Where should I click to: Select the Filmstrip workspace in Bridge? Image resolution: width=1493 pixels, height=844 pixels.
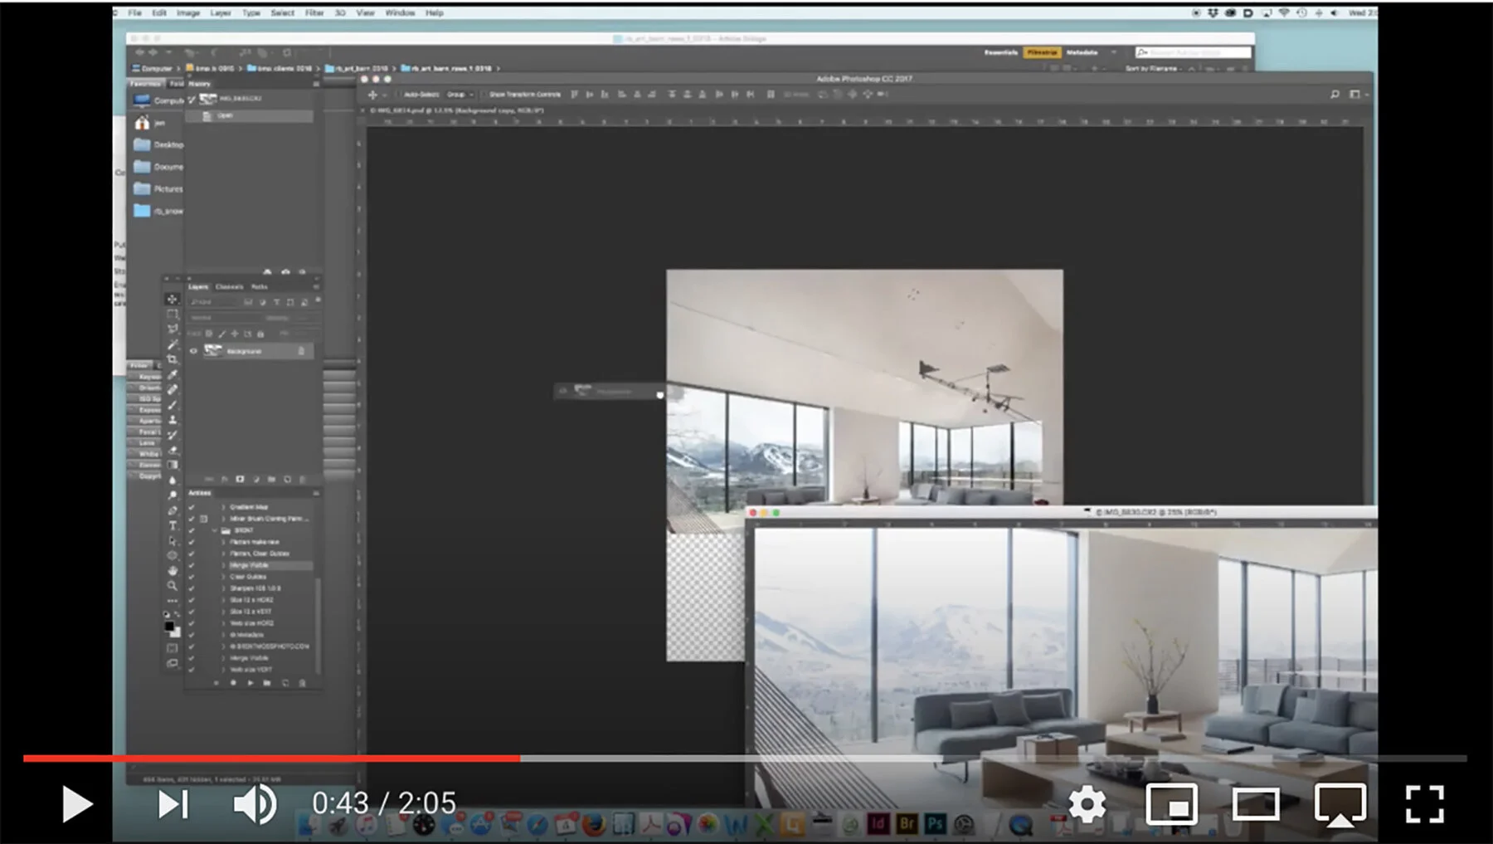(1042, 52)
